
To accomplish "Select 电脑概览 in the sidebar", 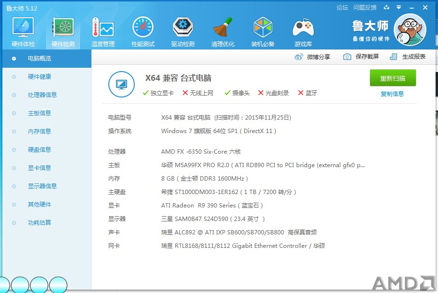I will (47, 59).
